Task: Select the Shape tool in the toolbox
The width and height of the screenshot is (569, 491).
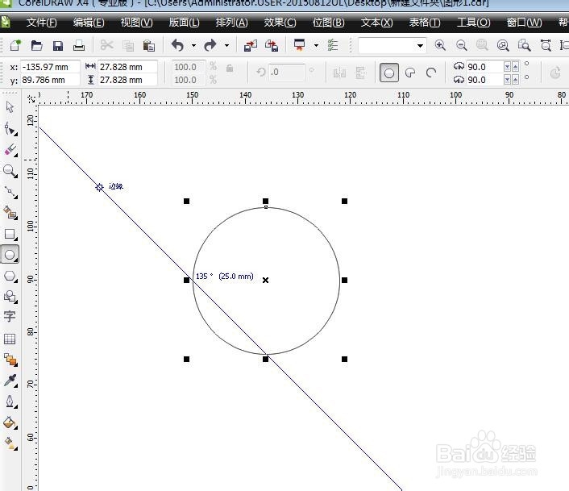Action: pos(10,129)
